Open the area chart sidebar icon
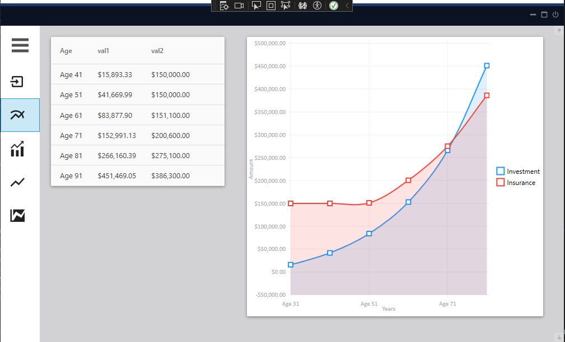This screenshot has width=565, height=342. coord(17,215)
